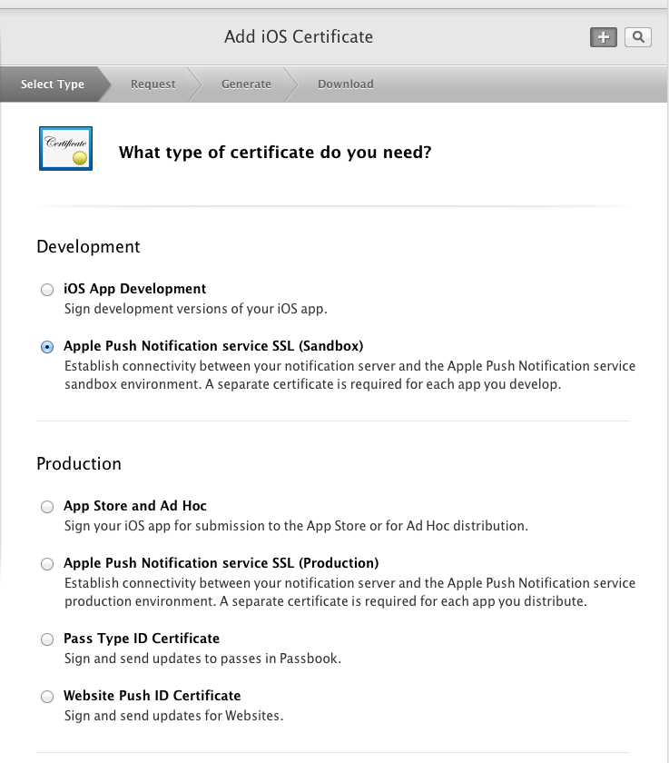The image size is (669, 763).
Task: Go to Generate step
Action: (x=246, y=84)
